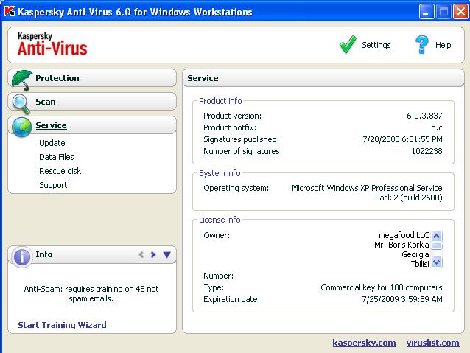The height and width of the screenshot is (353, 470).
Task: Click Start Training Wizard link
Action: [62, 325]
